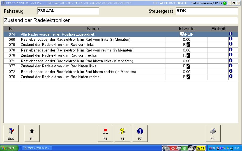Open the F7 information button
Screen dimensions: 242x151
click(140, 133)
